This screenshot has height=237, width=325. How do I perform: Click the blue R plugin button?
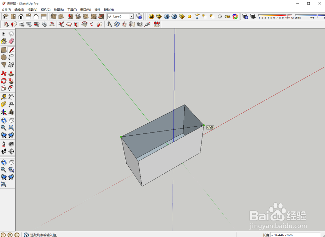tap(167, 17)
